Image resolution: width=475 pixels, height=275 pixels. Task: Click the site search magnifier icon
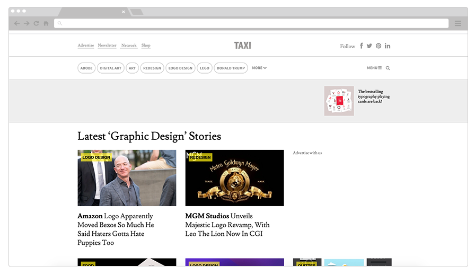(388, 68)
